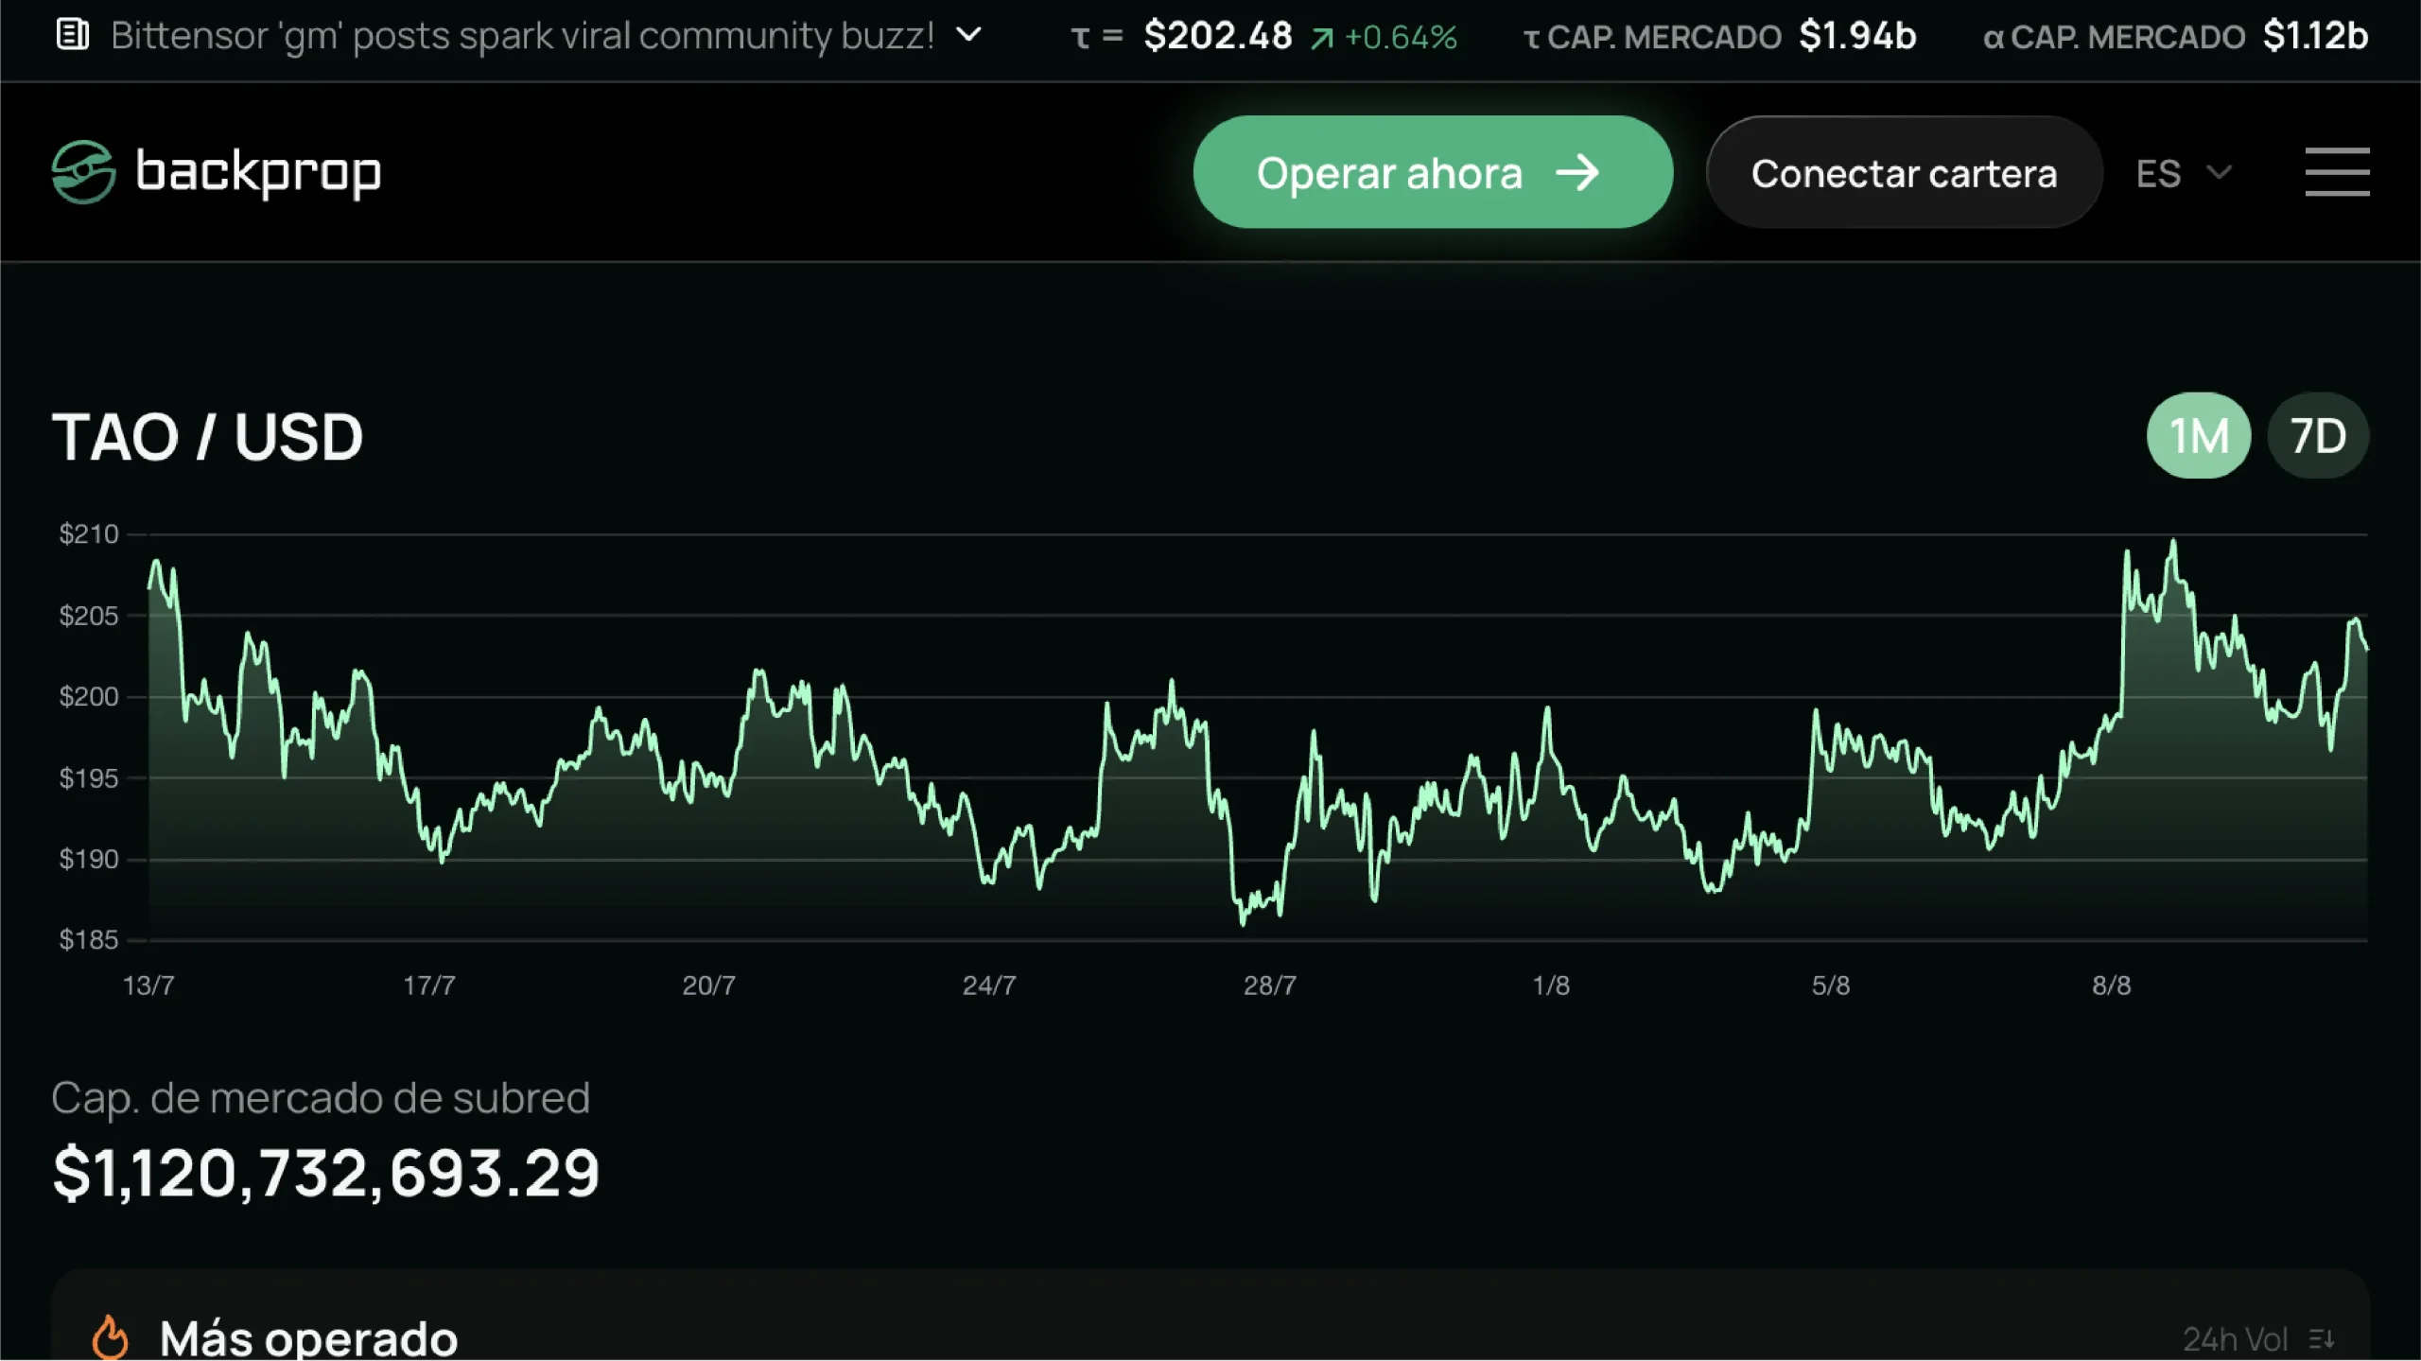
Task: Click the chart peak near 8/8
Action: pos(2173,541)
